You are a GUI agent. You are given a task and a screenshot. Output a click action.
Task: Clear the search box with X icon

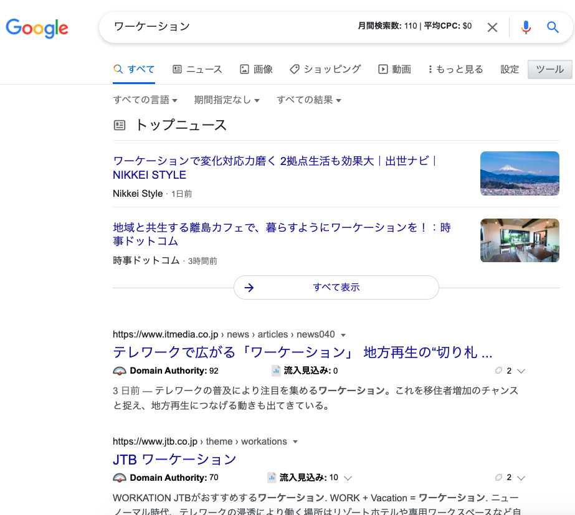coord(492,27)
